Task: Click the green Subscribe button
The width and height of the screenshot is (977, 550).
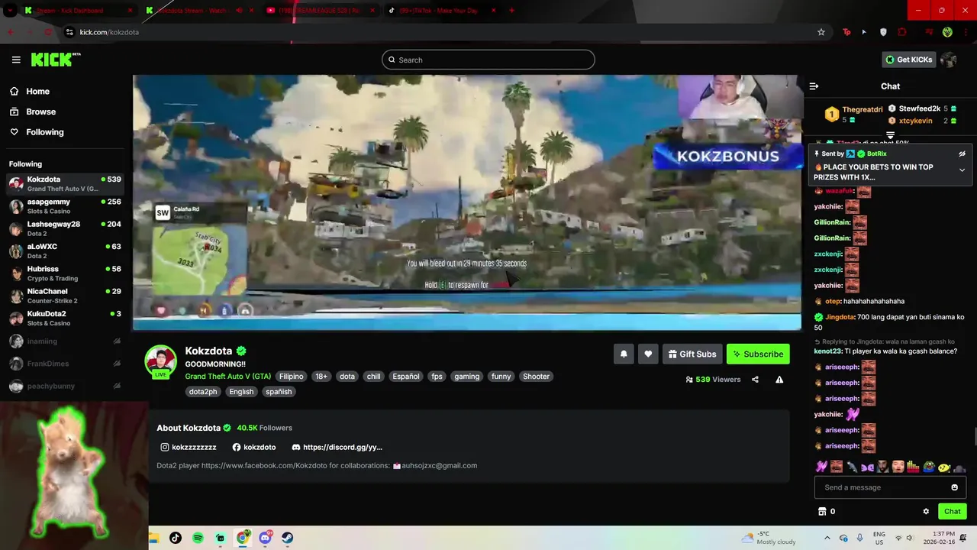Action: (758, 354)
